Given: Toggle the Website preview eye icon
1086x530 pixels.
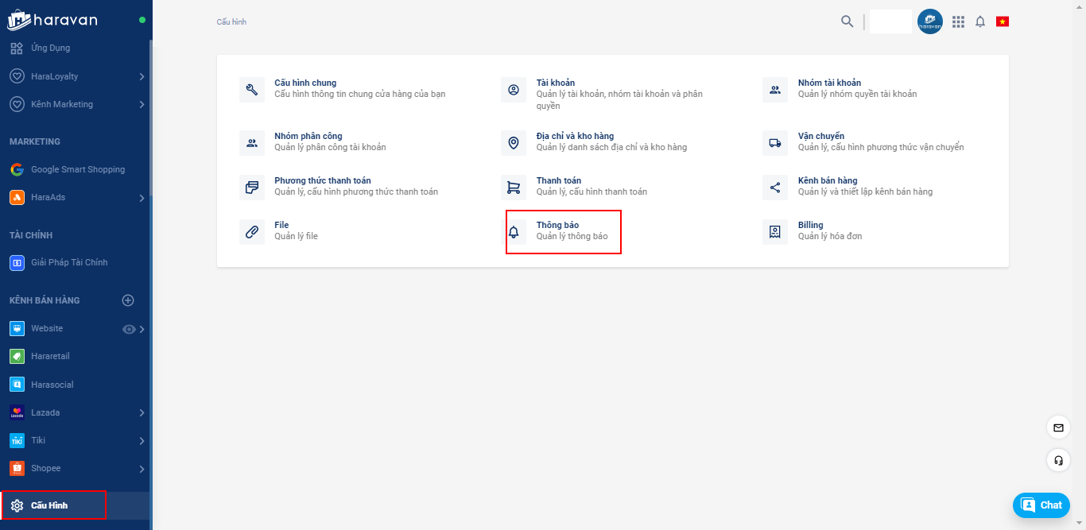Looking at the screenshot, I should [x=129, y=329].
